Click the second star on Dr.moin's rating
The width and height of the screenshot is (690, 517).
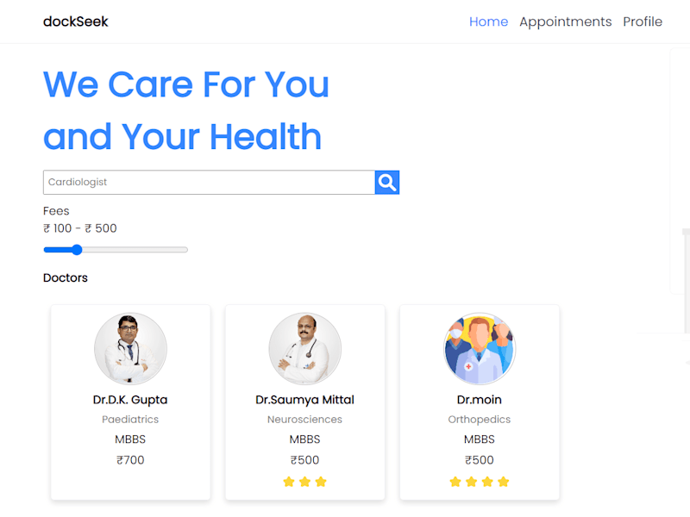(x=471, y=482)
